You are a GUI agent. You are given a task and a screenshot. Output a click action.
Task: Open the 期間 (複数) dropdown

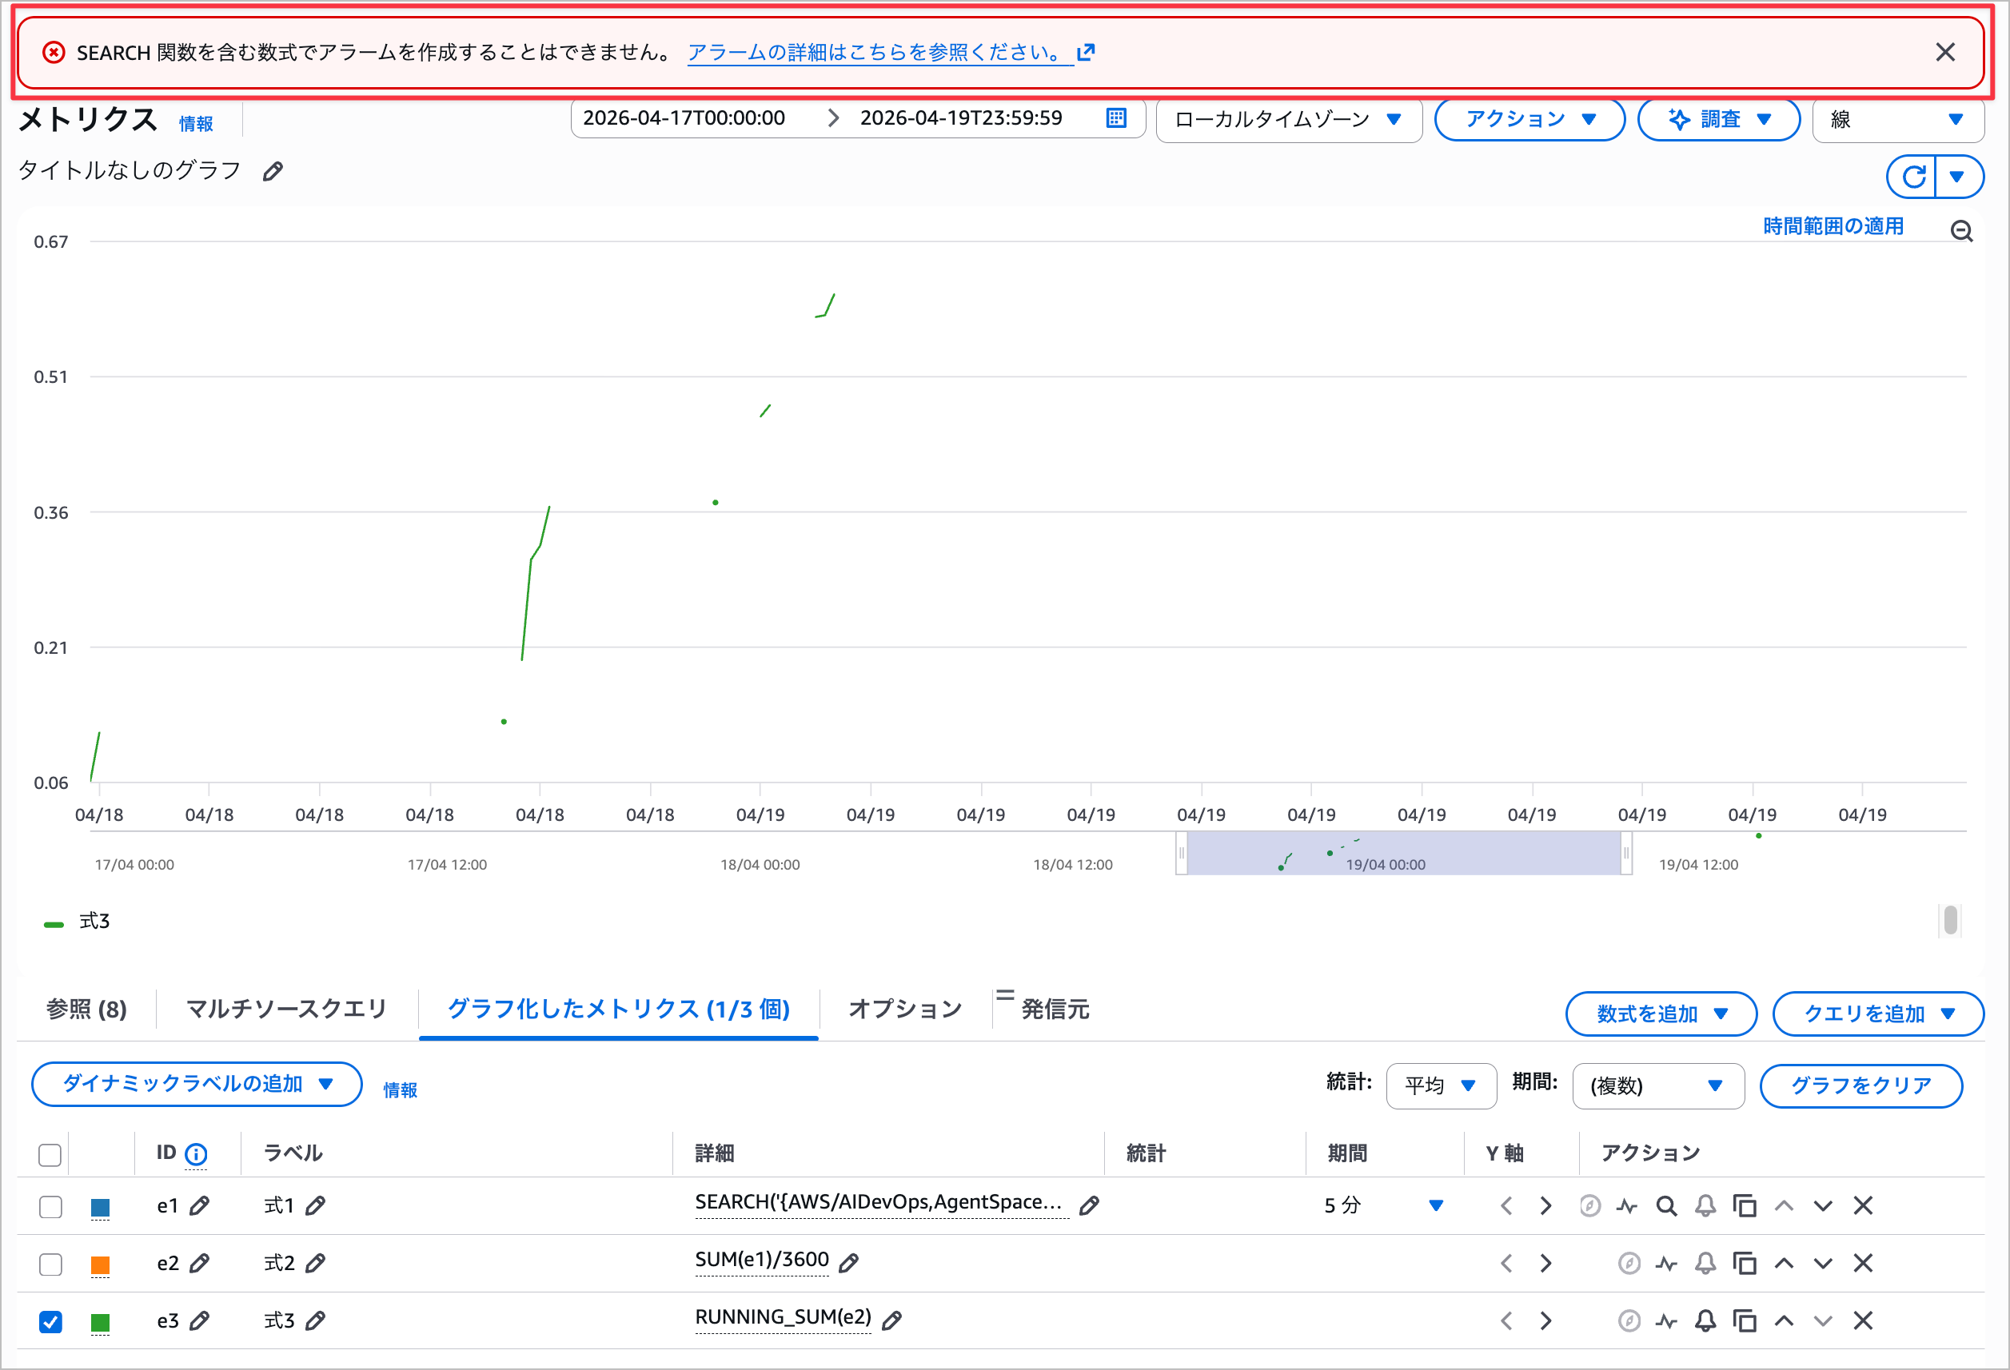click(x=1658, y=1085)
